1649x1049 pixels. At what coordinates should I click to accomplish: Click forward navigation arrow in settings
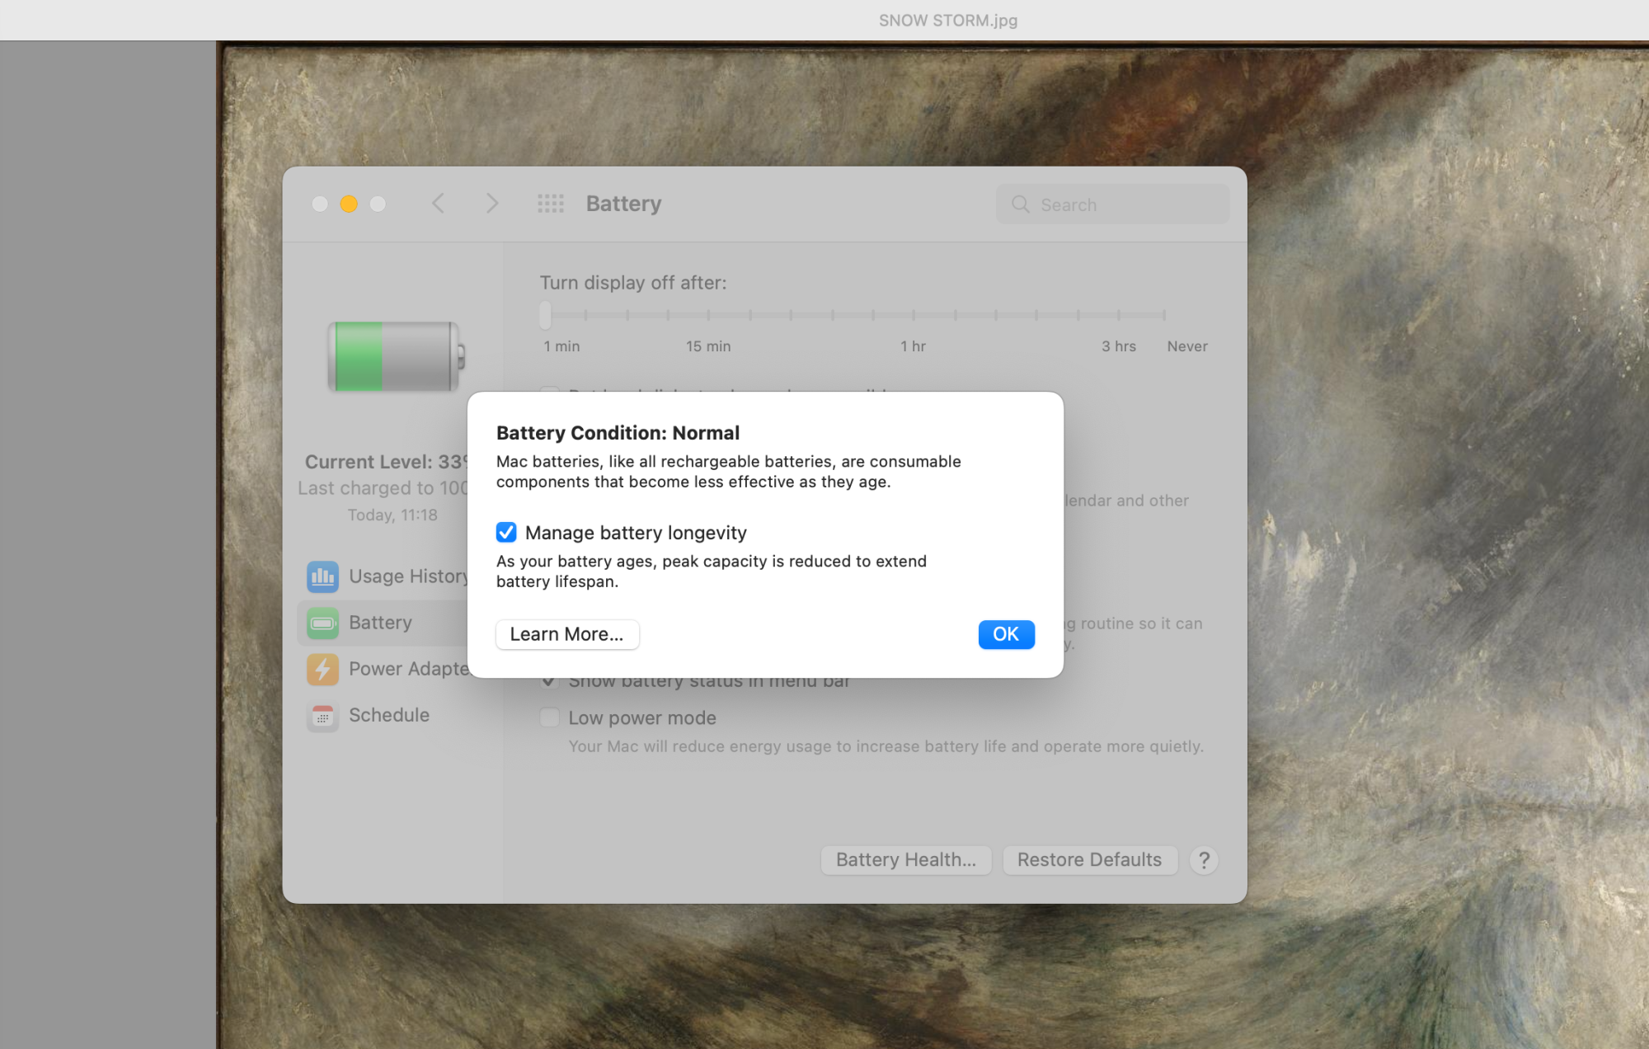(x=491, y=203)
